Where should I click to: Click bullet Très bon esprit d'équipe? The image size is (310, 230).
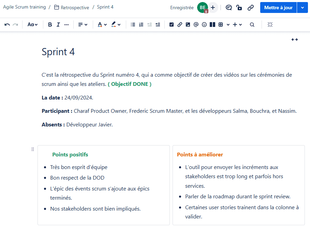[x=79, y=167]
